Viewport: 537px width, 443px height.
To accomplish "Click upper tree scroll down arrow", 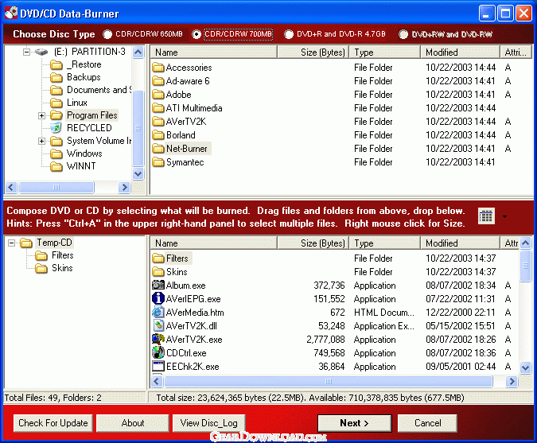I will coord(138,173).
